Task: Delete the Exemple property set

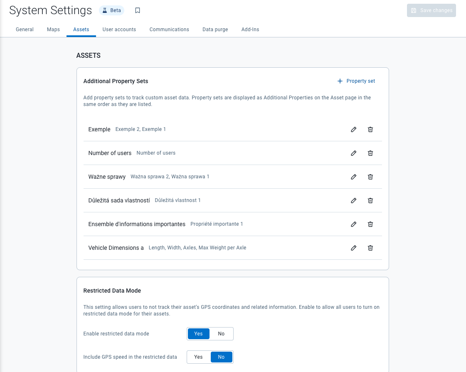Action: [x=370, y=129]
